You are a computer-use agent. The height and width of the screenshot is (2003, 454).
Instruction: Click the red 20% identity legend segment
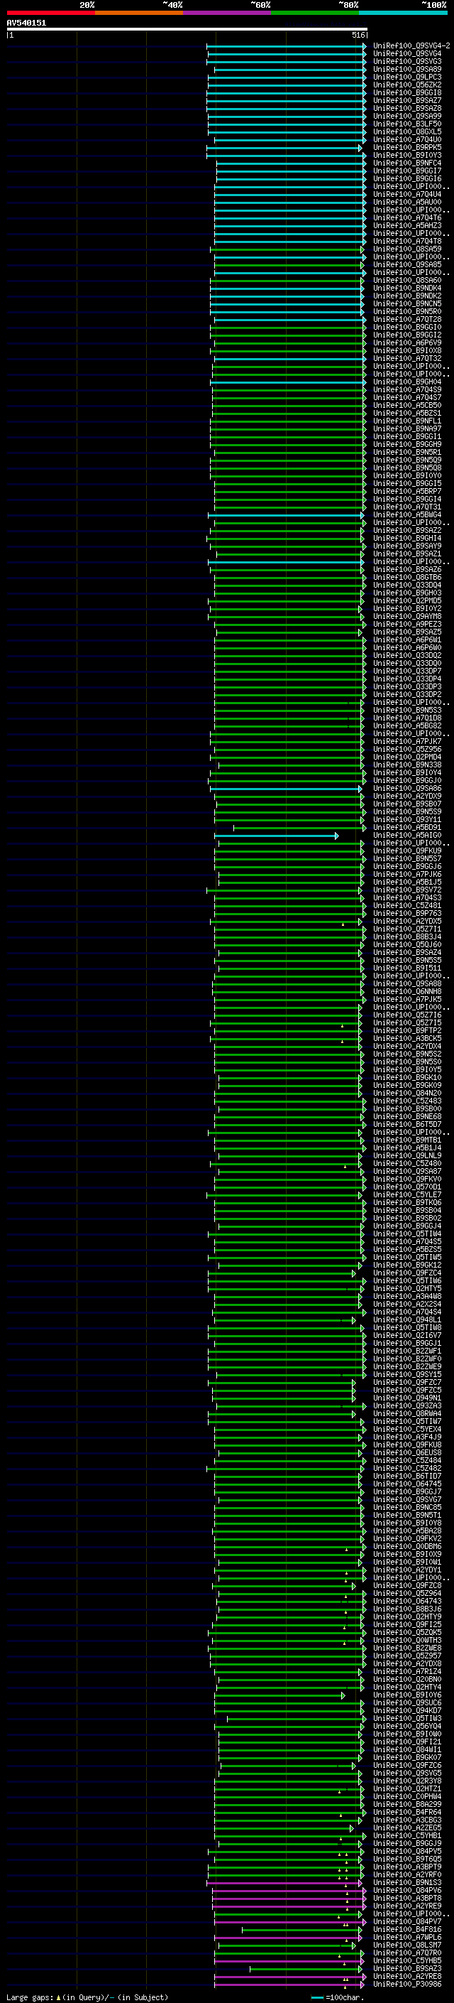point(50,14)
